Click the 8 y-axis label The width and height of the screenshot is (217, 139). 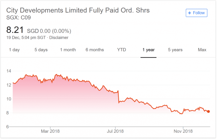[7, 113]
